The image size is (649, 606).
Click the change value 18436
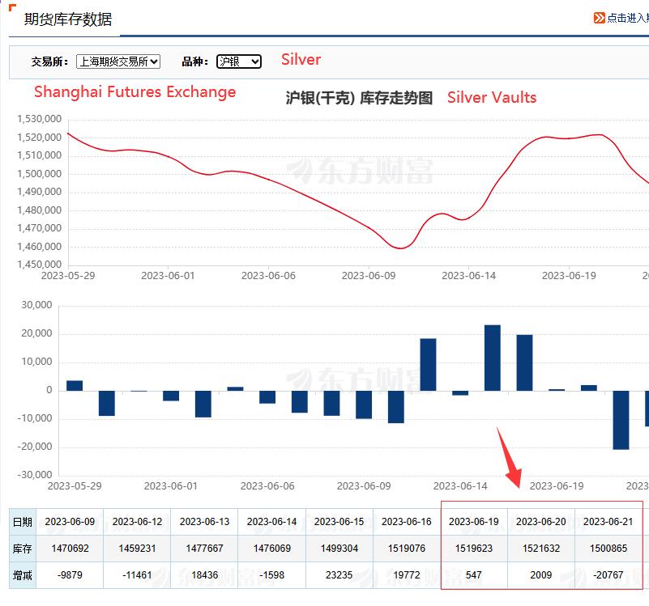pyautogui.click(x=204, y=575)
